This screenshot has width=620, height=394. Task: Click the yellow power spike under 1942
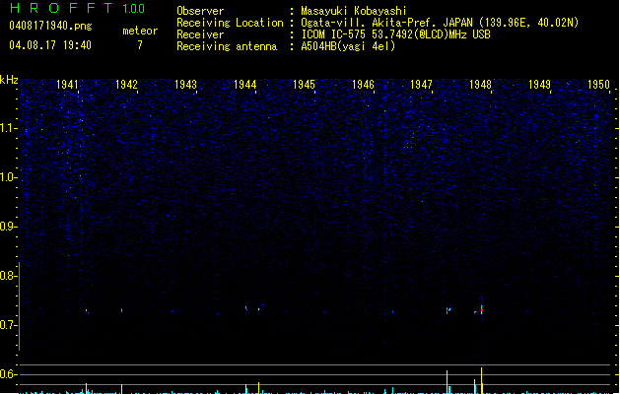tap(122, 389)
